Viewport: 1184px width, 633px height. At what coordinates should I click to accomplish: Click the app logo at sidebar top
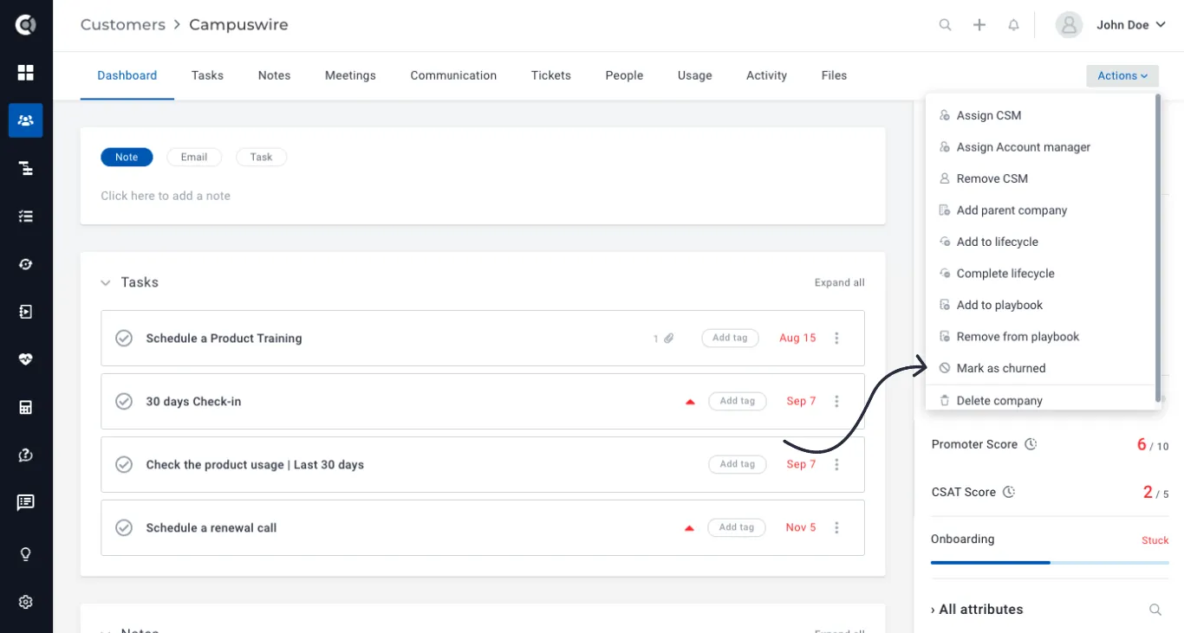[x=25, y=25]
